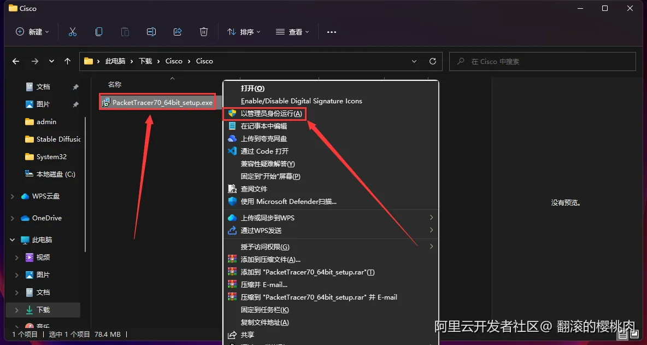This screenshot has height=345, width=647.
Task: Select 下载 under 此电脑 in sidebar
Action: point(43,309)
